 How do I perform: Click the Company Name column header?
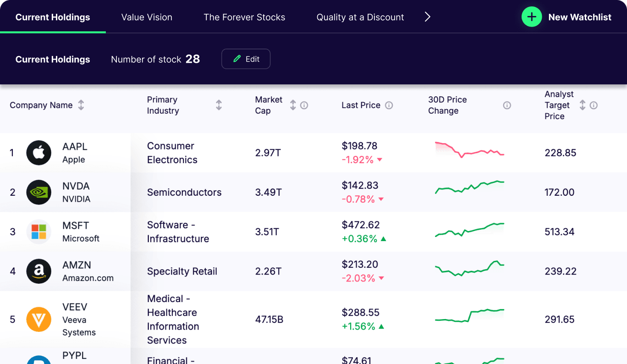pos(41,105)
